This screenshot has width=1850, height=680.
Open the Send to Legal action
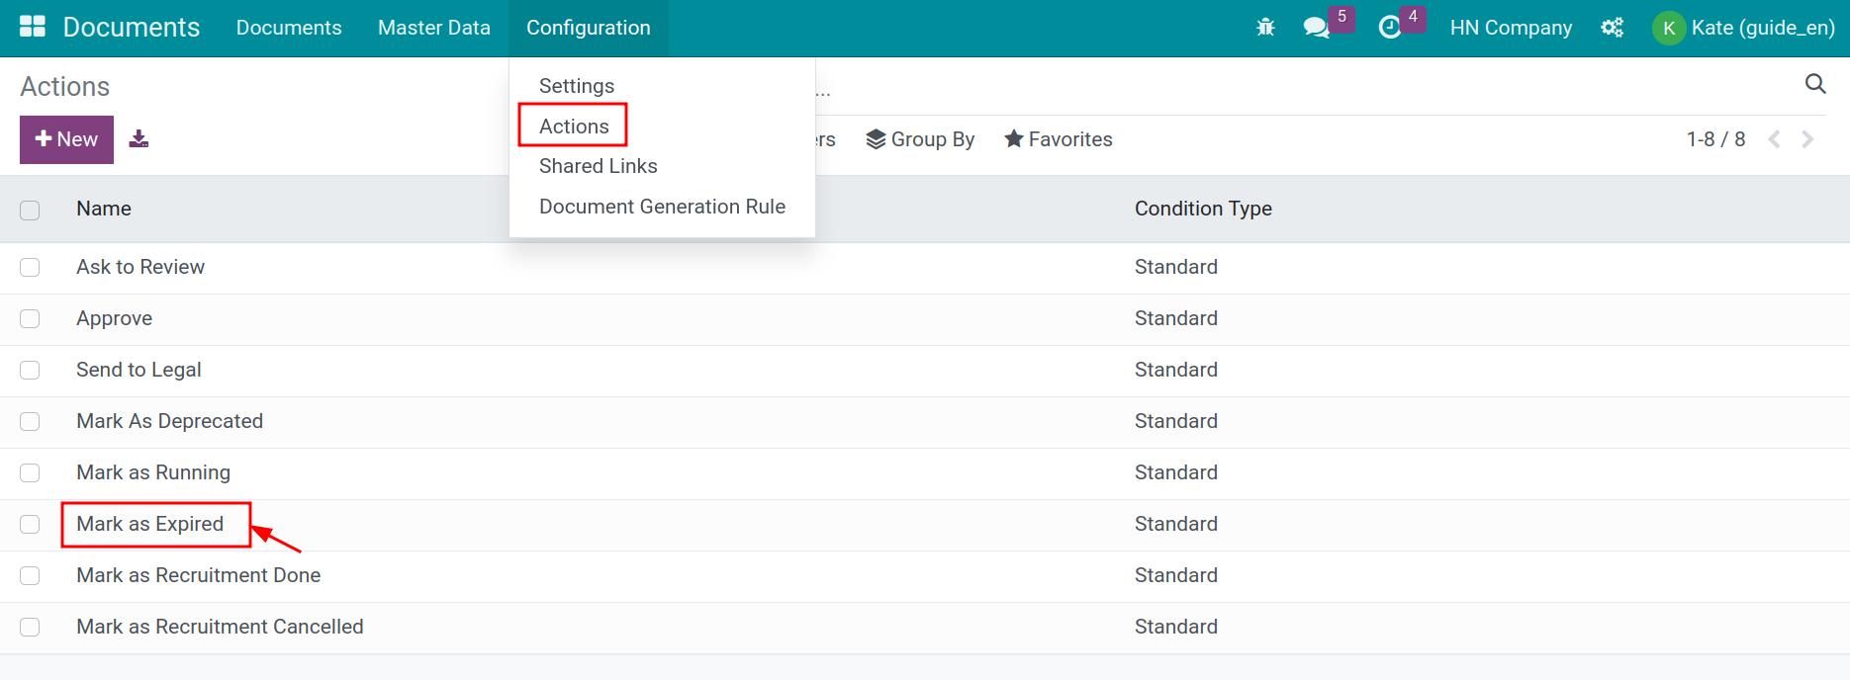(139, 370)
